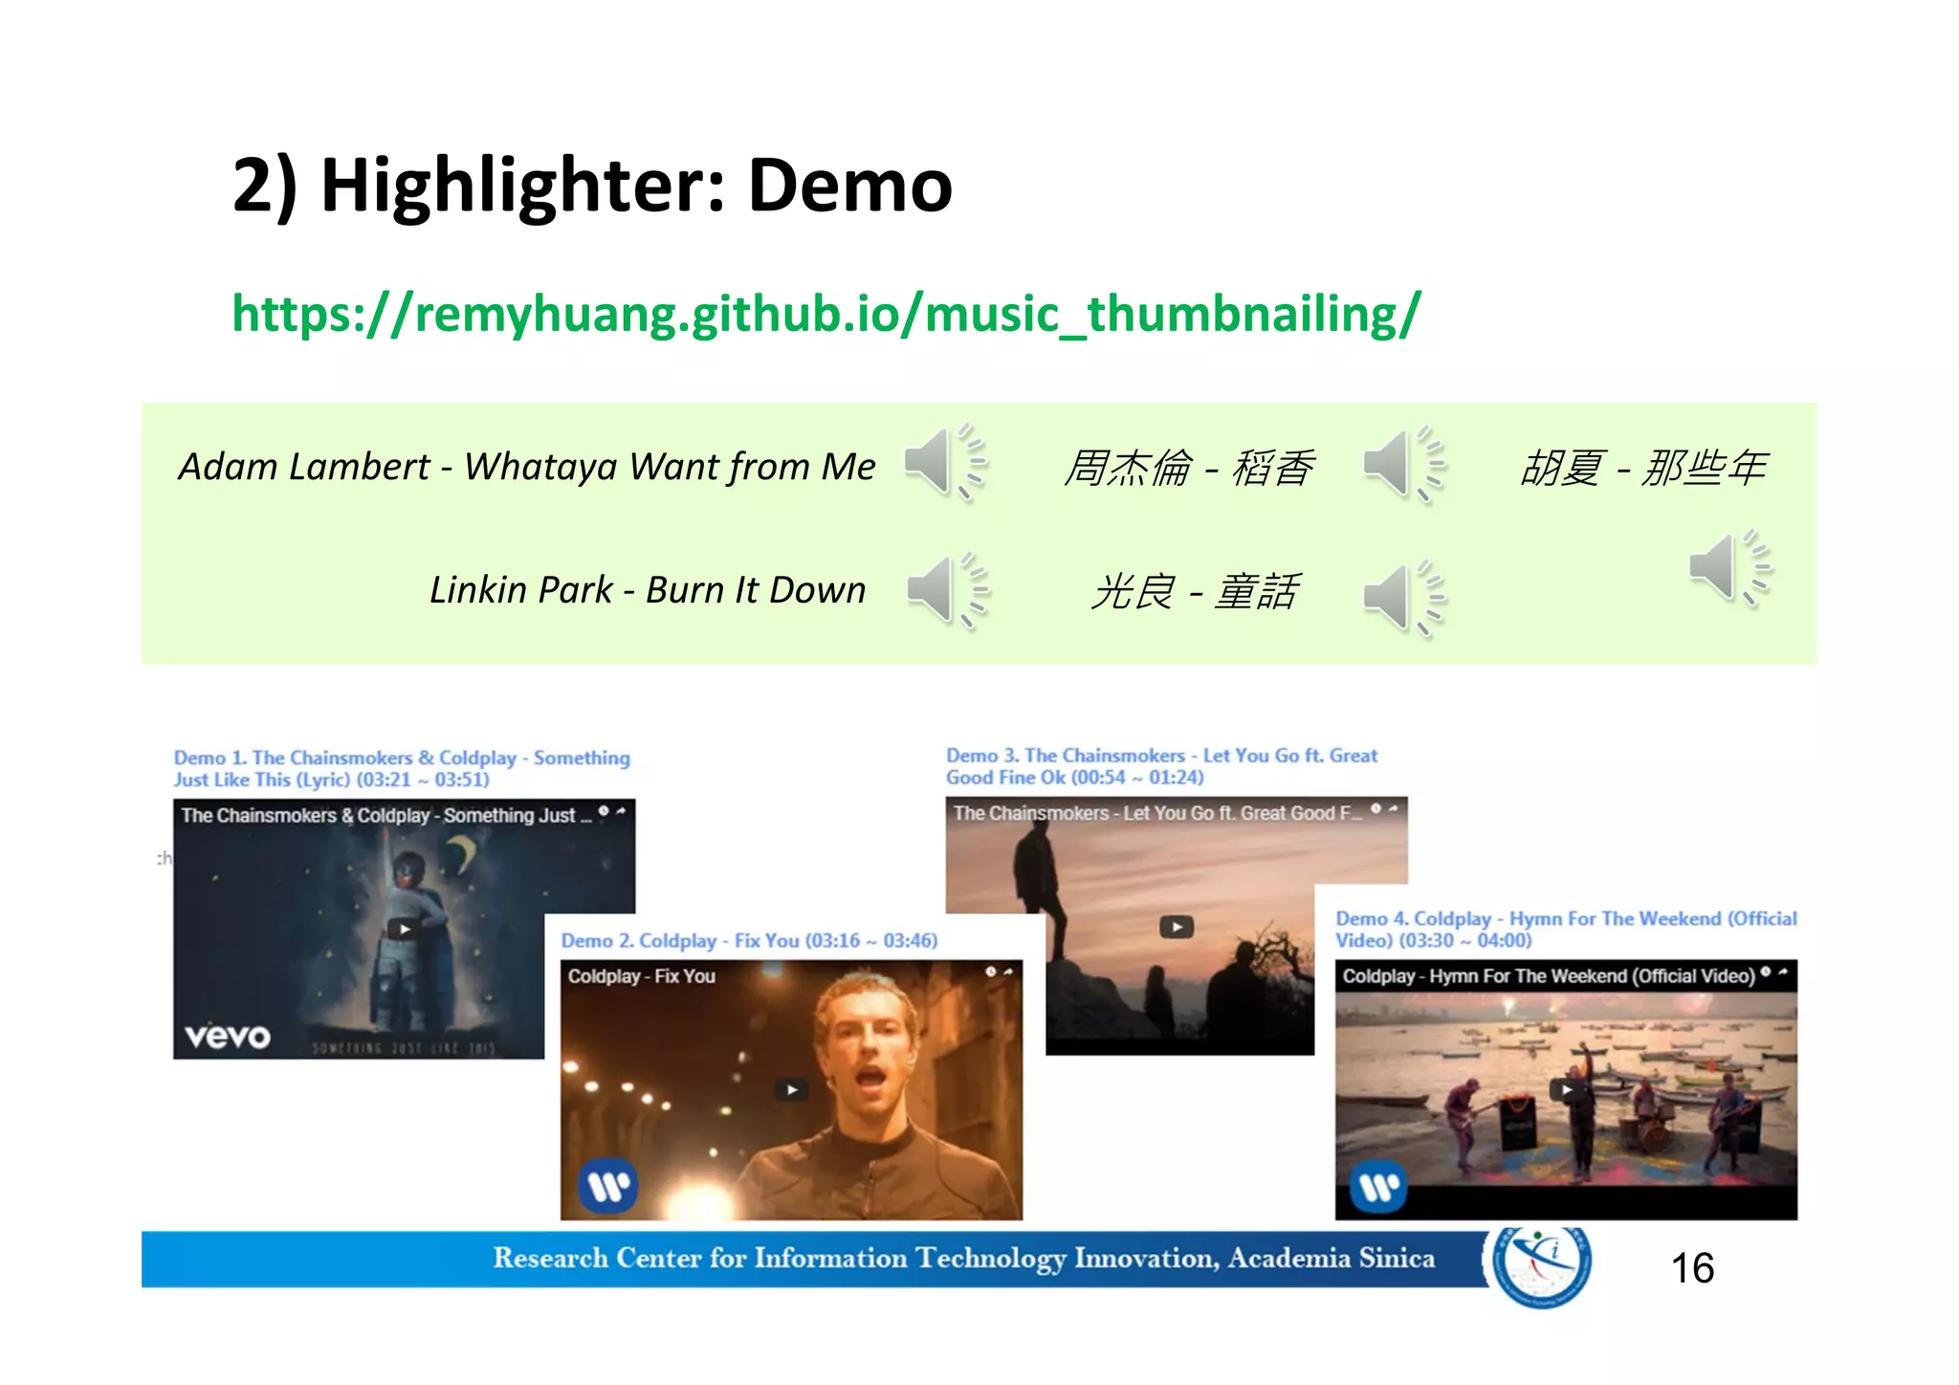The height and width of the screenshot is (1385, 1959).
Task: Click watch later icon on Fix You video
Action: click(x=991, y=972)
